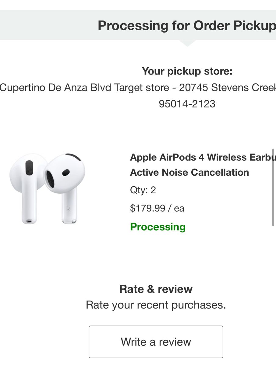Screen dimensions: 276x391
Task: Click the oval speaker grille on right AirPod
Action: click(x=50, y=179)
